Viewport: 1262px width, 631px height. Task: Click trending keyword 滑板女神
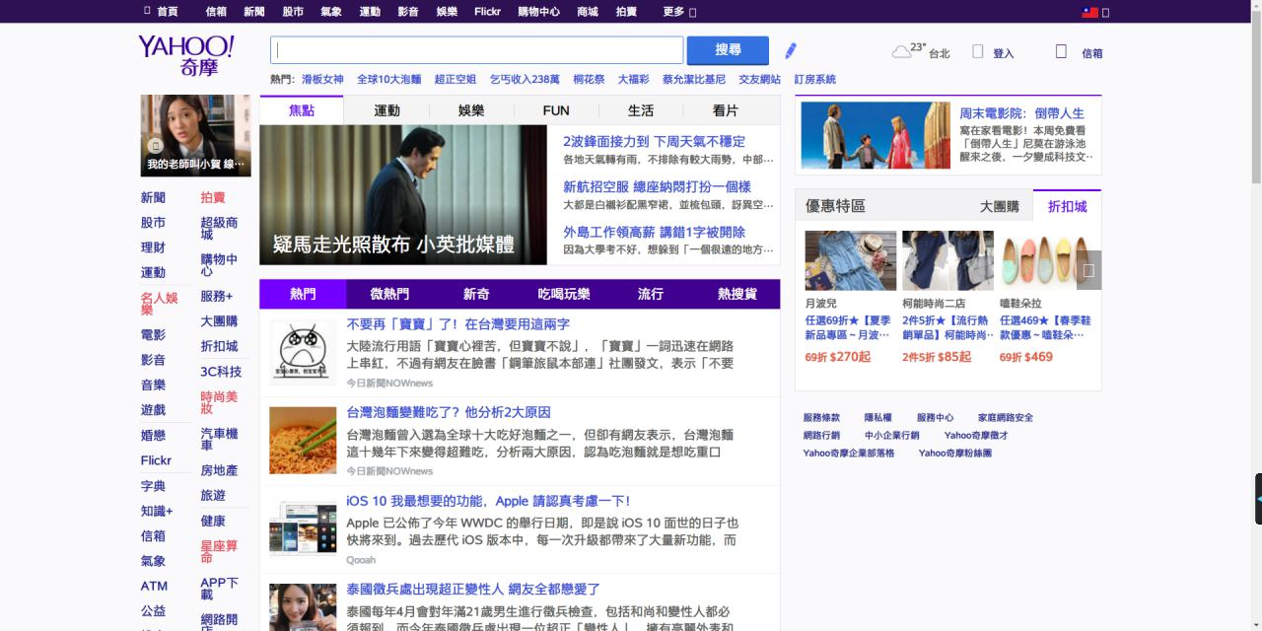(322, 79)
